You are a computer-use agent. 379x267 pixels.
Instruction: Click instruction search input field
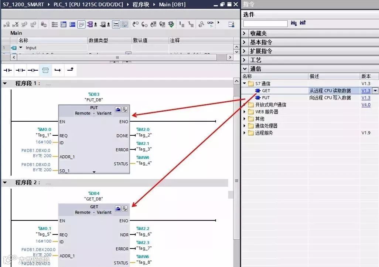265,23
